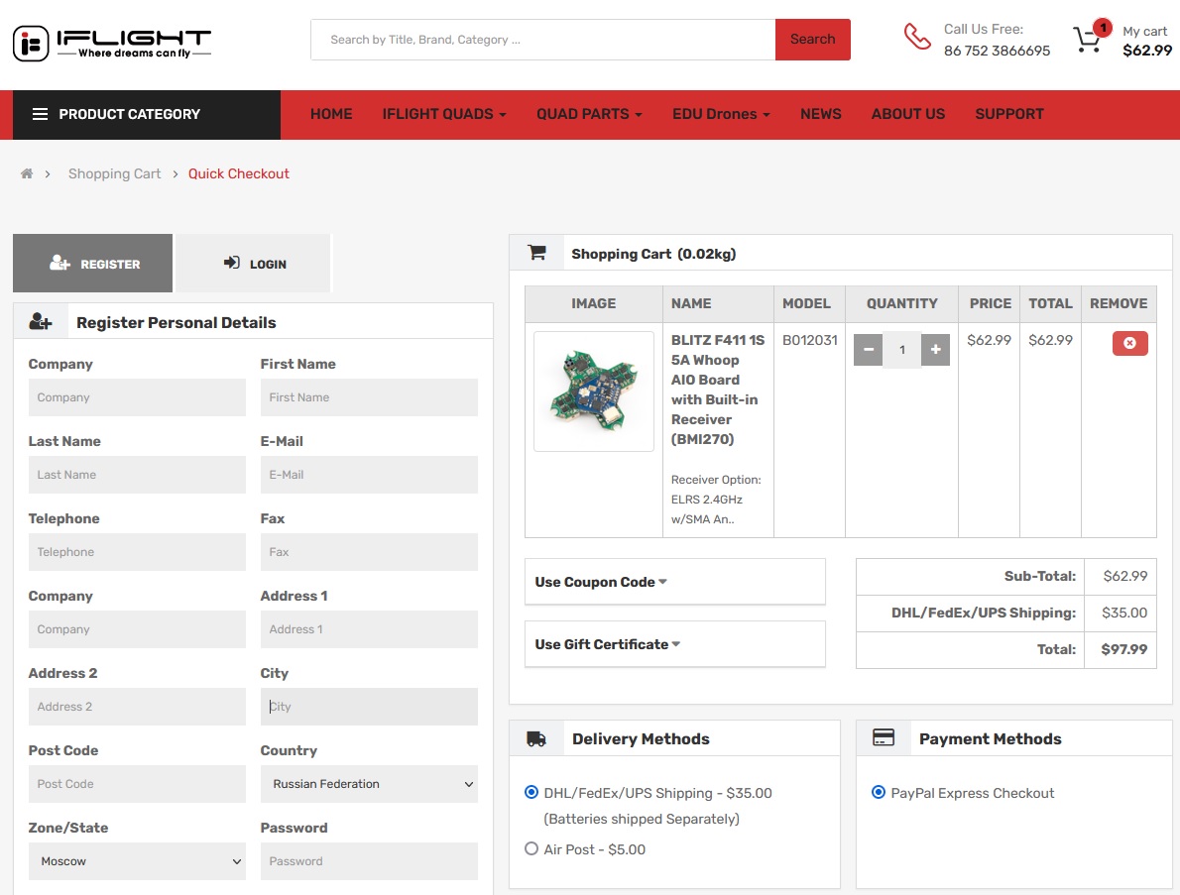Open IFLIGHT QUADS menu dropdown
This screenshot has height=895, width=1180.
tap(444, 114)
